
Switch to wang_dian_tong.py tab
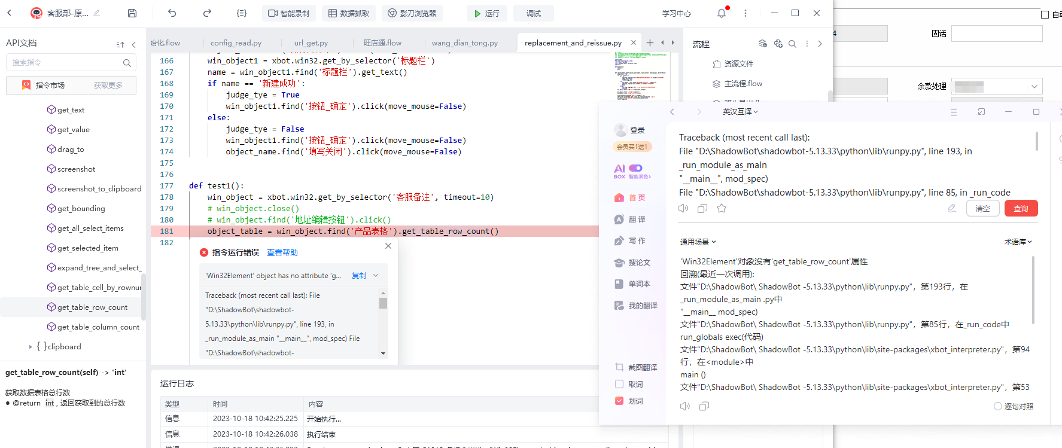[464, 43]
